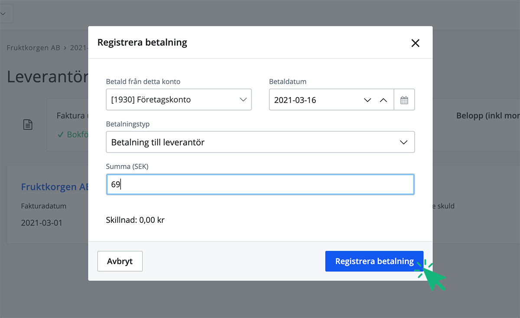Select the chevron on the Betalningstyp field

404,141
